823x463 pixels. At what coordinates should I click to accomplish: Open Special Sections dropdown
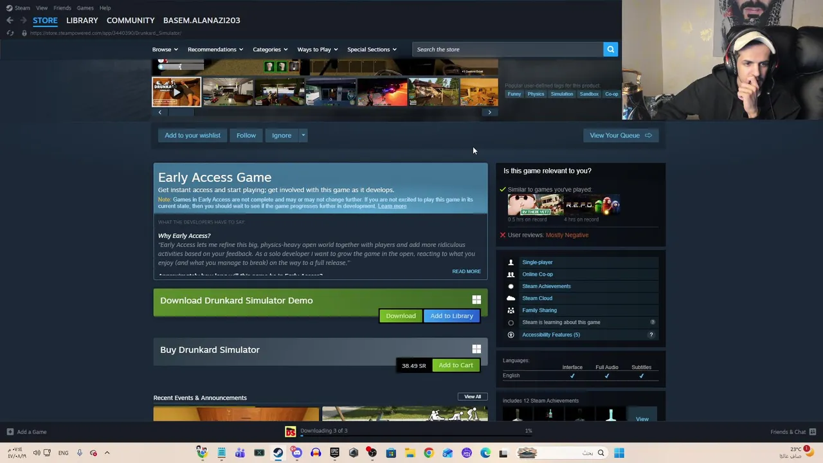click(372, 50)
